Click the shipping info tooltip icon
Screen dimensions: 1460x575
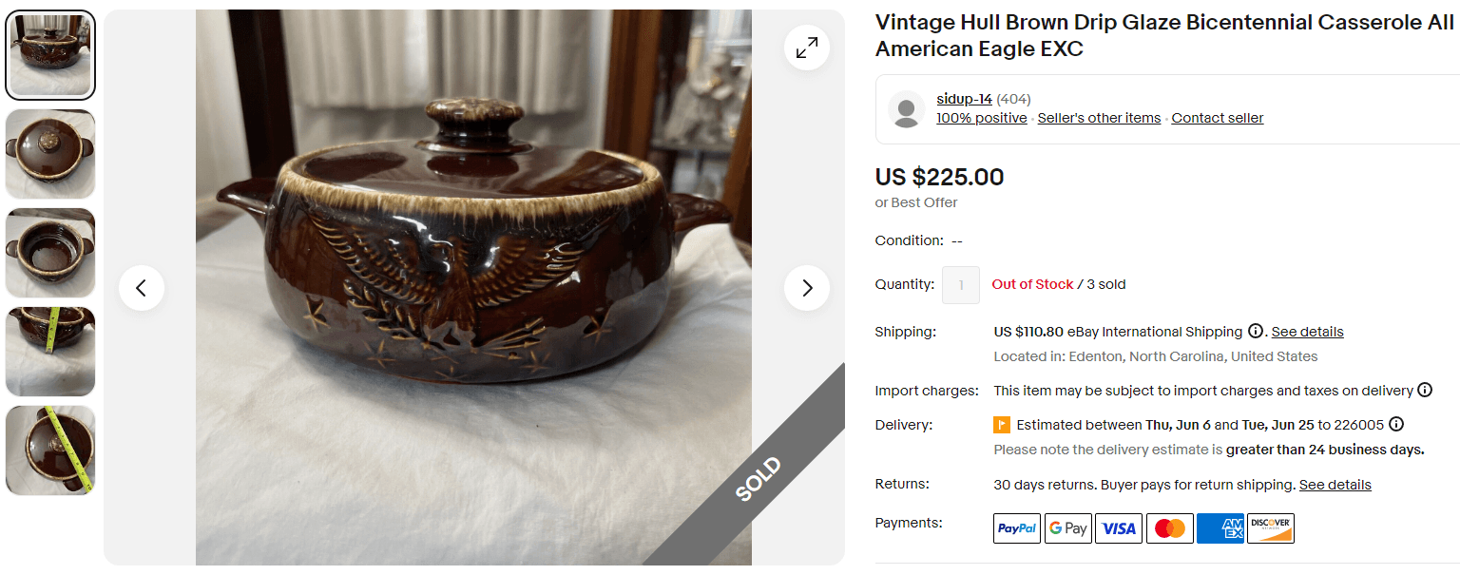tap(1256, 331)
